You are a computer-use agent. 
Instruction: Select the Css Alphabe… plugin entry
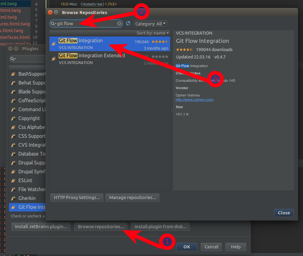point(27,127)
